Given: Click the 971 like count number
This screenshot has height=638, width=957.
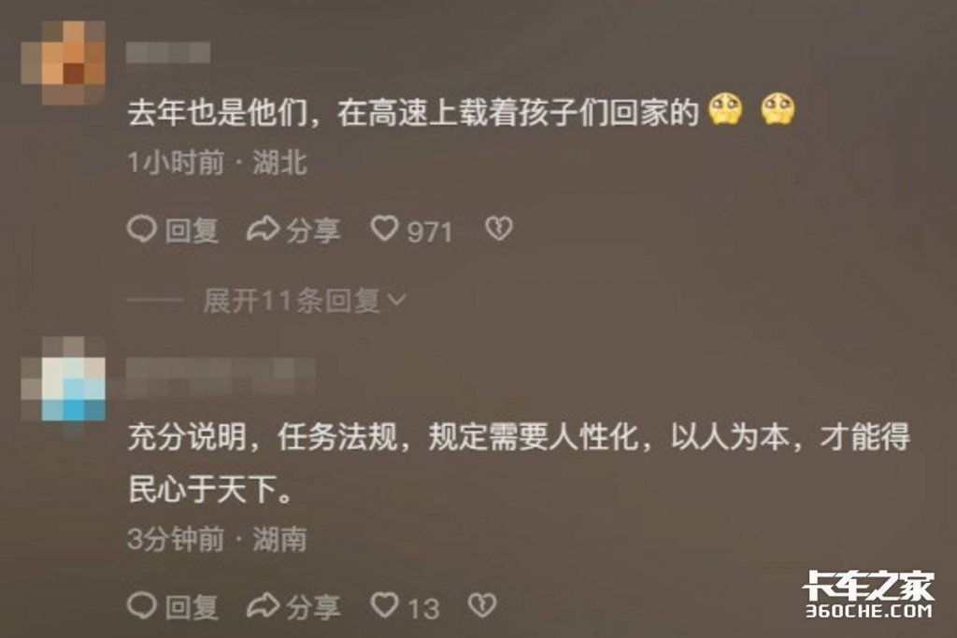Looking at the screenshot, I should (x=430, y=232).
